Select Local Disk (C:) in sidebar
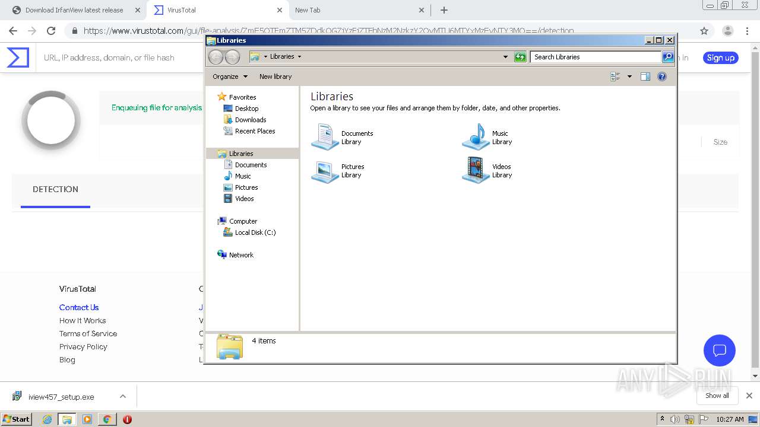 click(255, 232)
